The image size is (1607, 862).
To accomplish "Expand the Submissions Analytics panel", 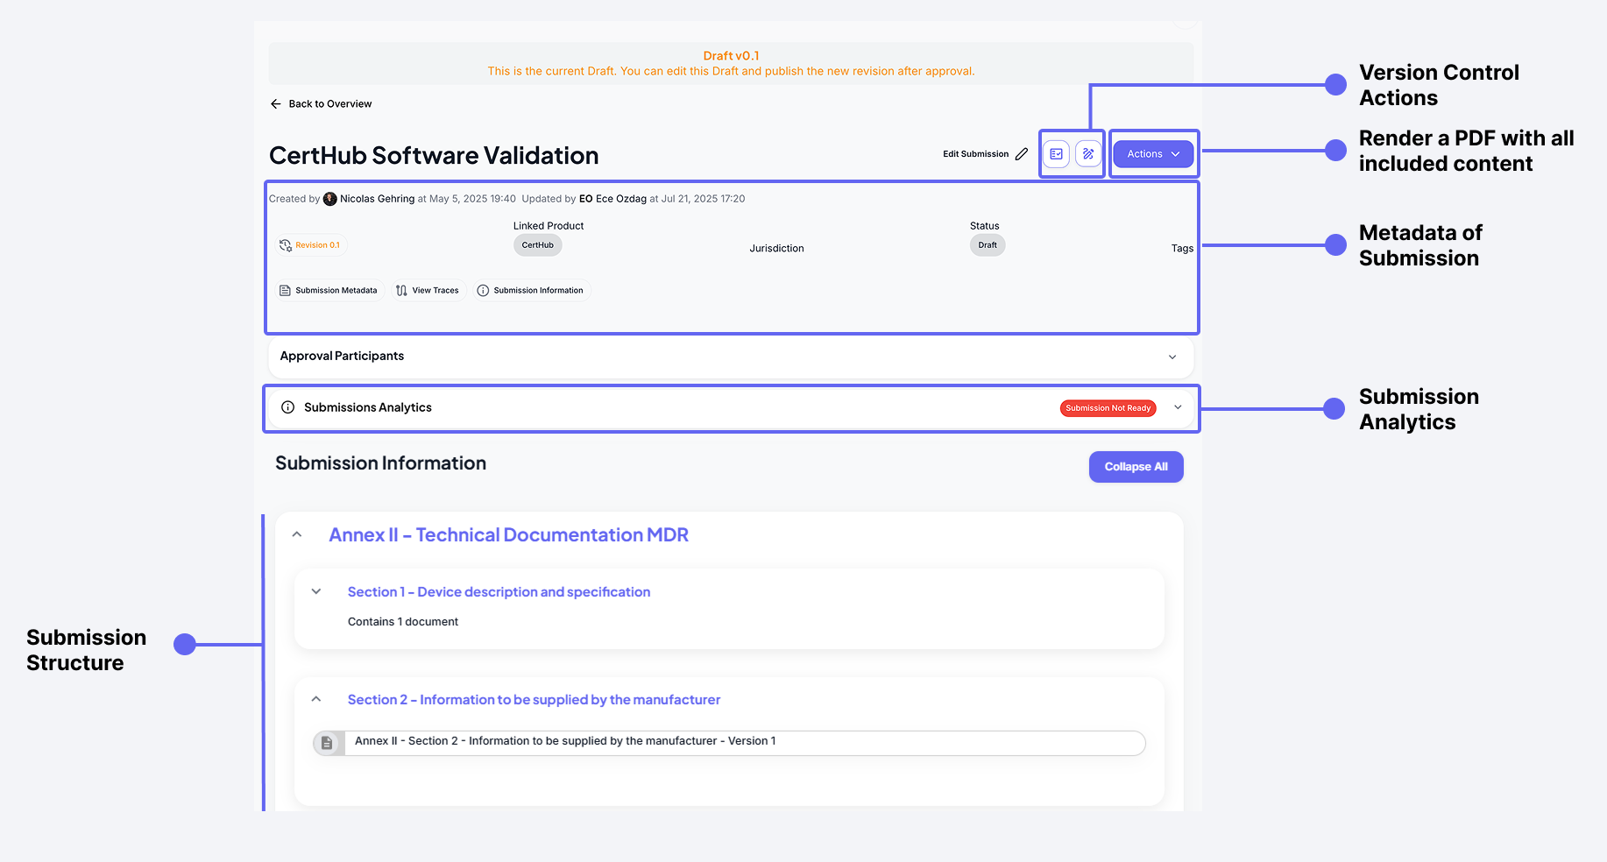I will point(1178,407).
